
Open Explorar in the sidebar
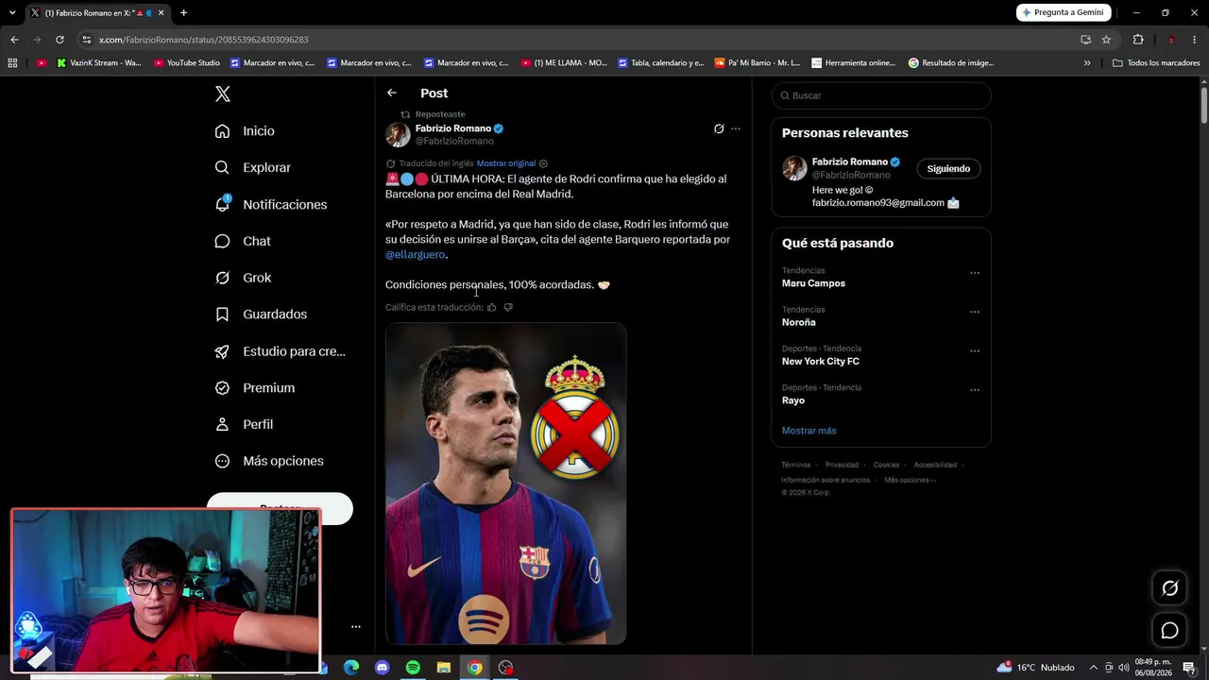pyautogui.click(x=252, y=167)
